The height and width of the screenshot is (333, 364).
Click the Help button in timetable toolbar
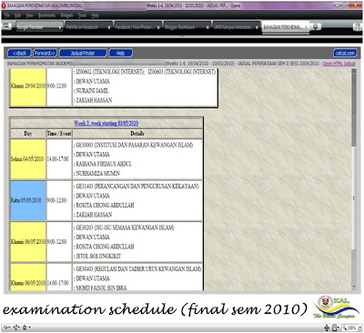point(120,53)
